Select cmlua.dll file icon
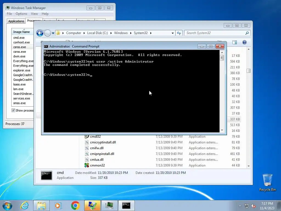Image resolution: width=281 pixels, height=211 pixels. [x=87, y=160]
